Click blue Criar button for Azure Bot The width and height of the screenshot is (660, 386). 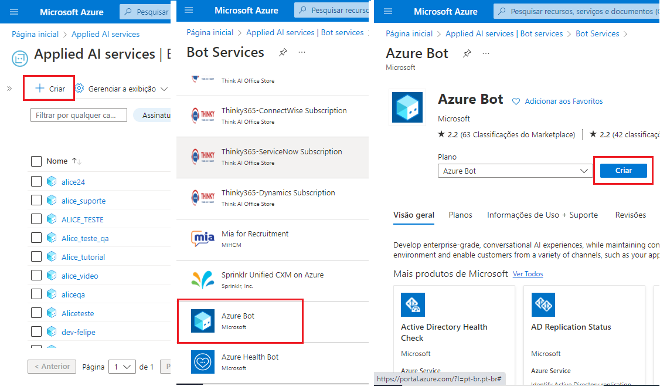pyautogui.click(x=624, y=171)
